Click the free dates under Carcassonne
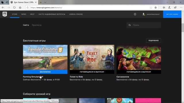184x103 pixels. pos(133,80)
